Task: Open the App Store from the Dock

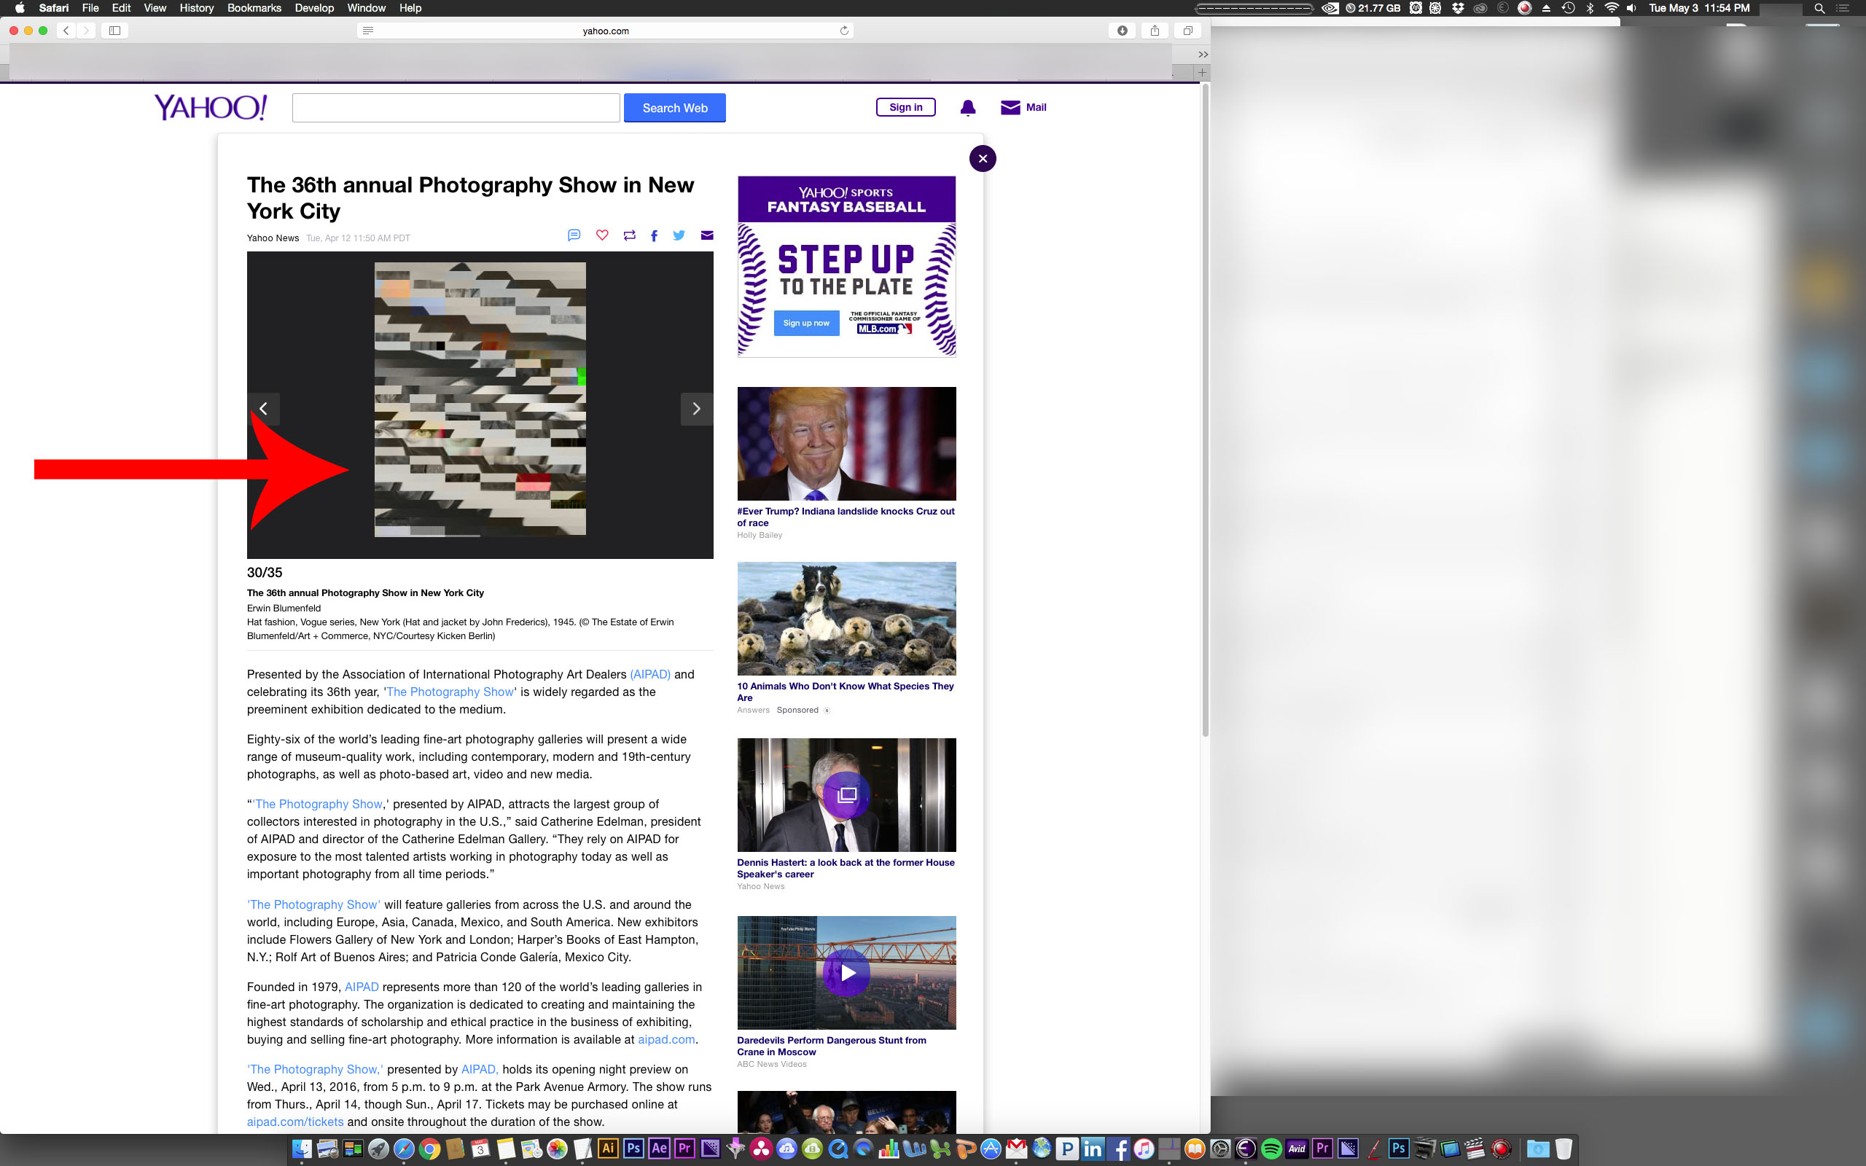Action: pos(991,1149)
